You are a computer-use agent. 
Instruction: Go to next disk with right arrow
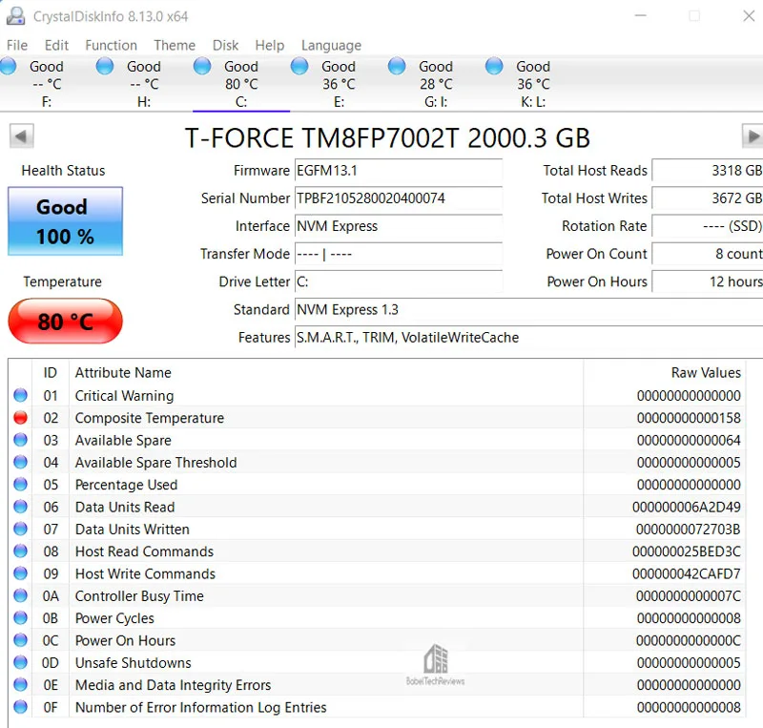[753, 135]
